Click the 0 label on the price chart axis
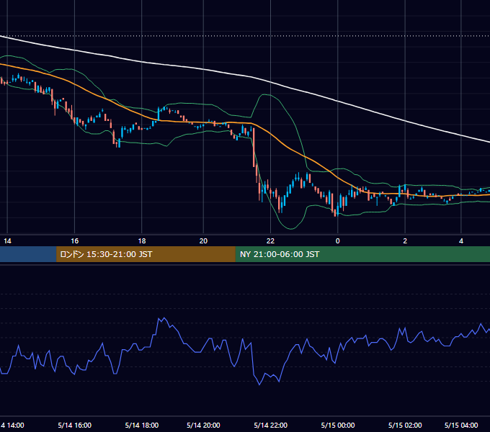Screen dimensions: 490x432 click(337, 241)
